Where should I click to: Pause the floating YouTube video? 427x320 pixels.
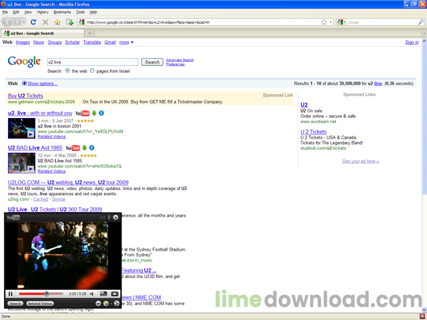11,293
